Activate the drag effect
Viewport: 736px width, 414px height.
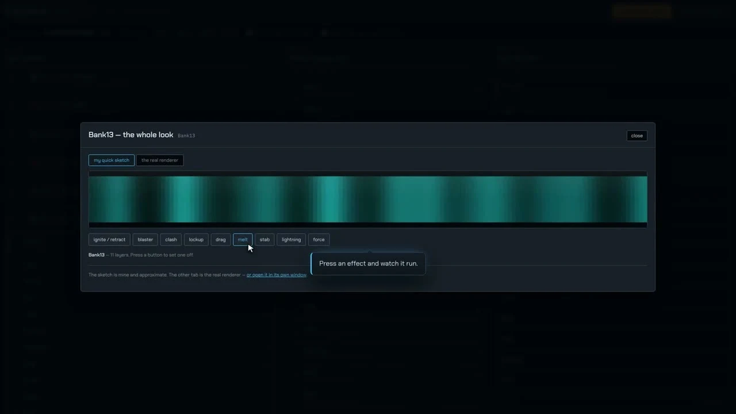tap(221, 240)
